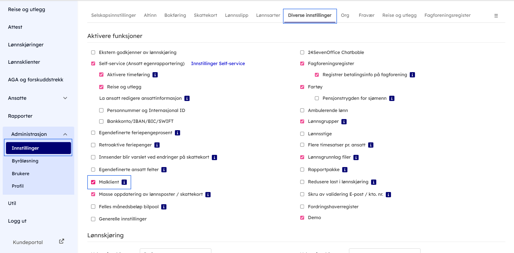This screenshot has width=514, height=253.
Task: Open the Lønnsarter tab
Action: point(268,15)
